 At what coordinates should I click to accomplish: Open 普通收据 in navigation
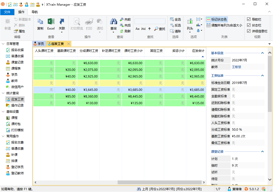pos(15,56)
